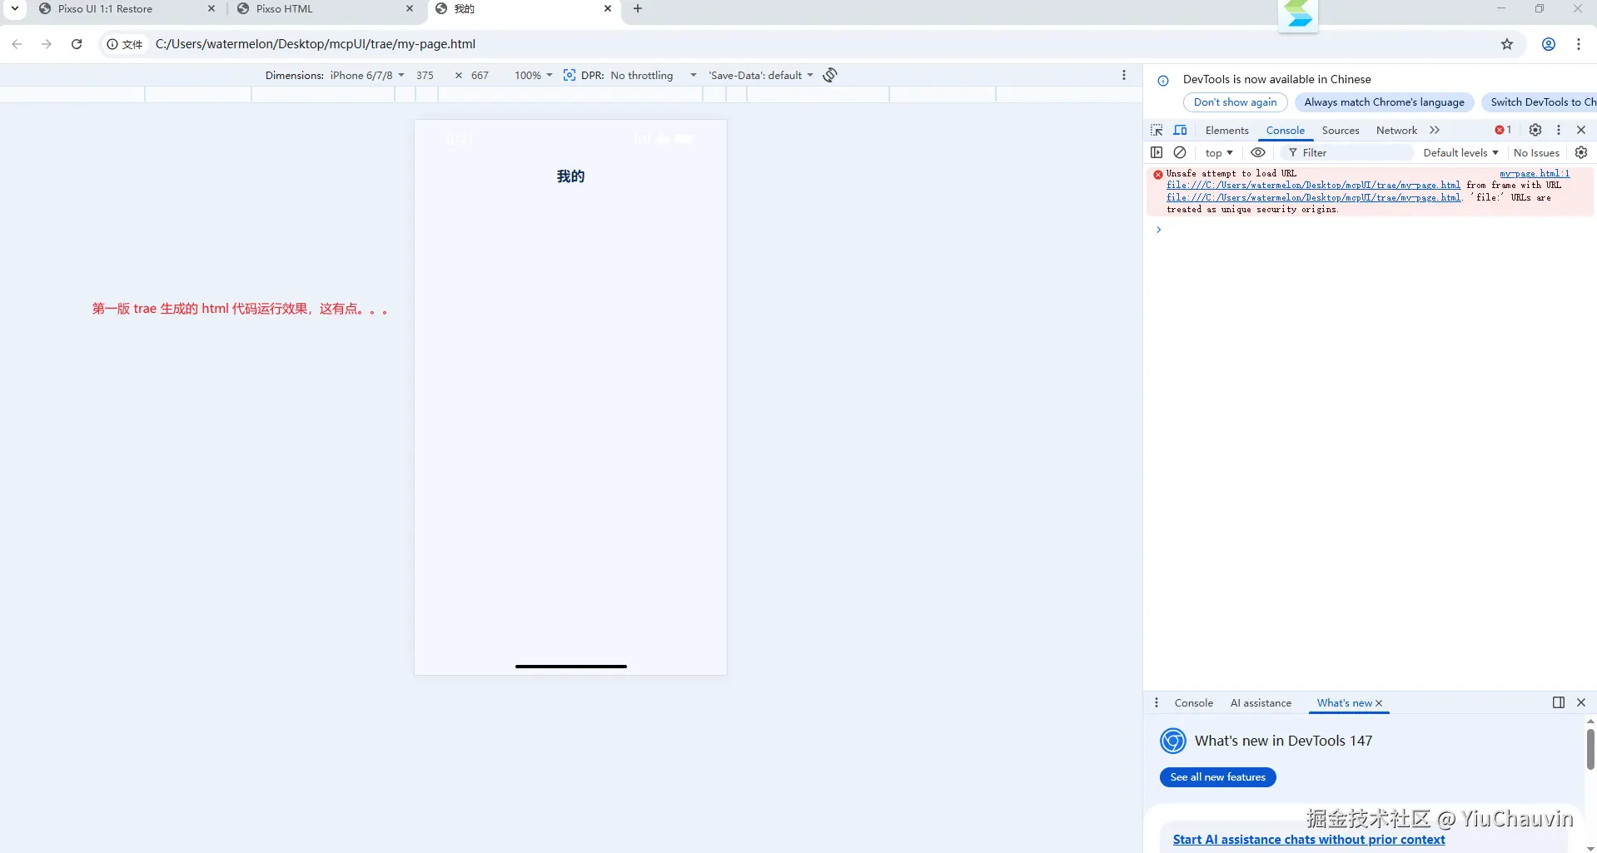The image size is (1597, 853).
Task: Open the iPhone 6/7/8 device dropdown
Action: [365, 75]
